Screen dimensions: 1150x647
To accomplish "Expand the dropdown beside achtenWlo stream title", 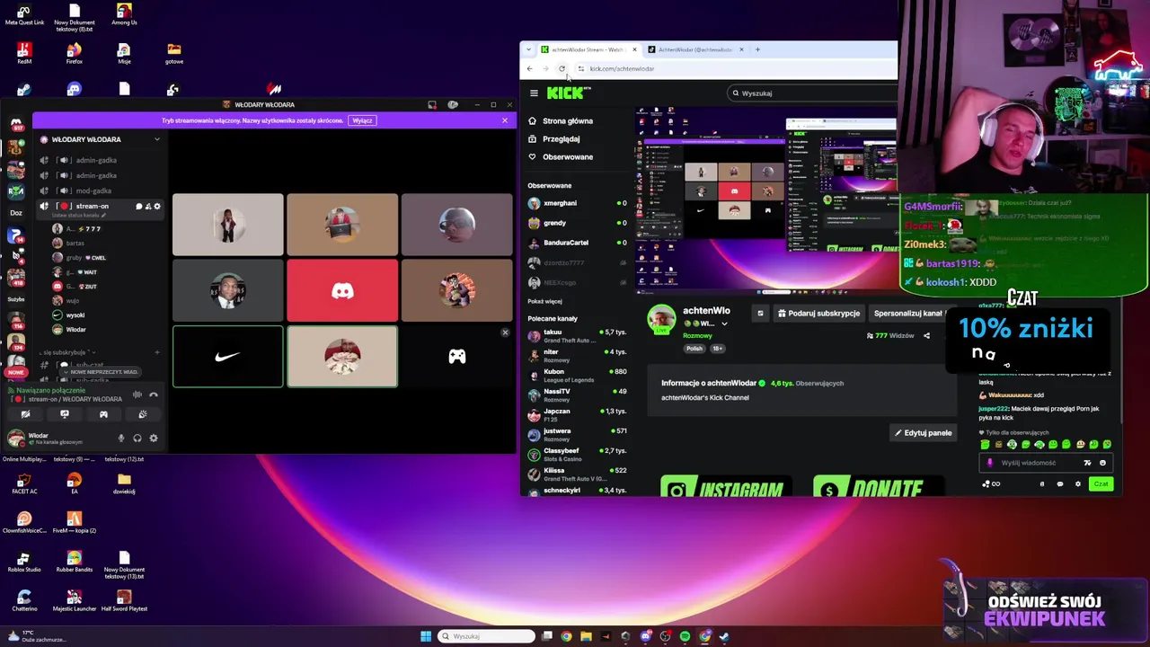I will click(x=724, y=323).
